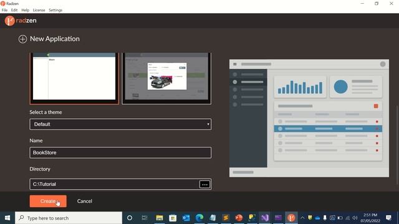The width and height of the screenshot is (399, 224).
Task: Click the theme preview image
Action: coord(309,118)
